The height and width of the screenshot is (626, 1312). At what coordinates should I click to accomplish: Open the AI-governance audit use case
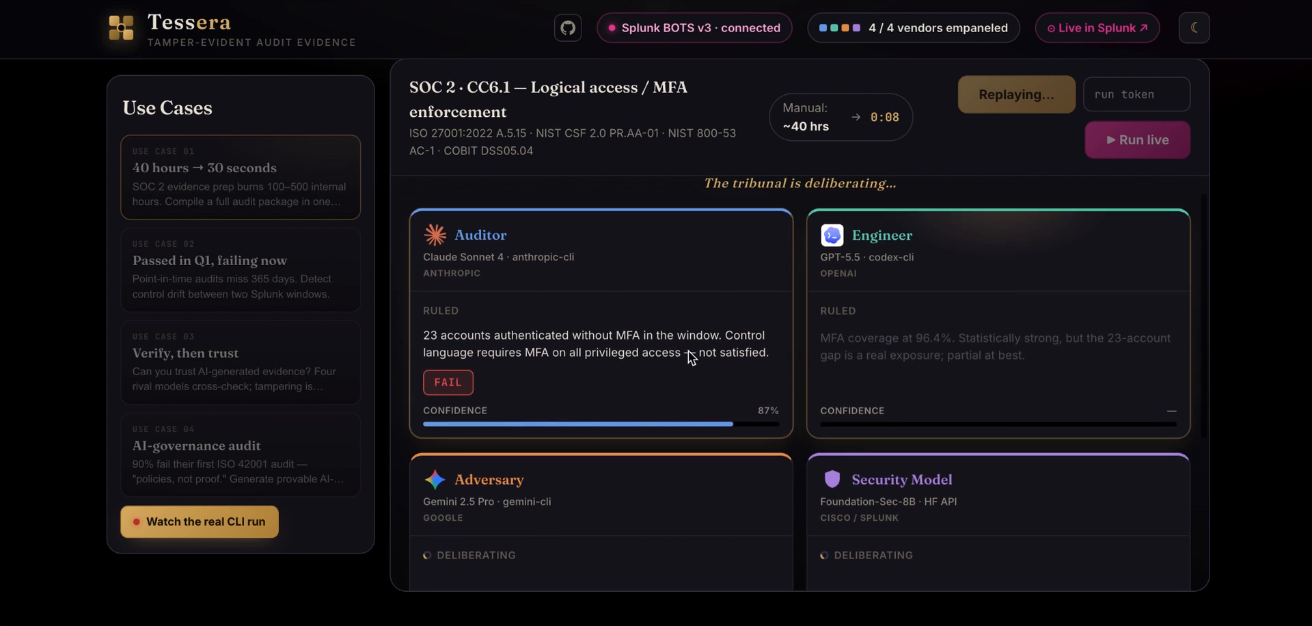(x=241, y=455)
